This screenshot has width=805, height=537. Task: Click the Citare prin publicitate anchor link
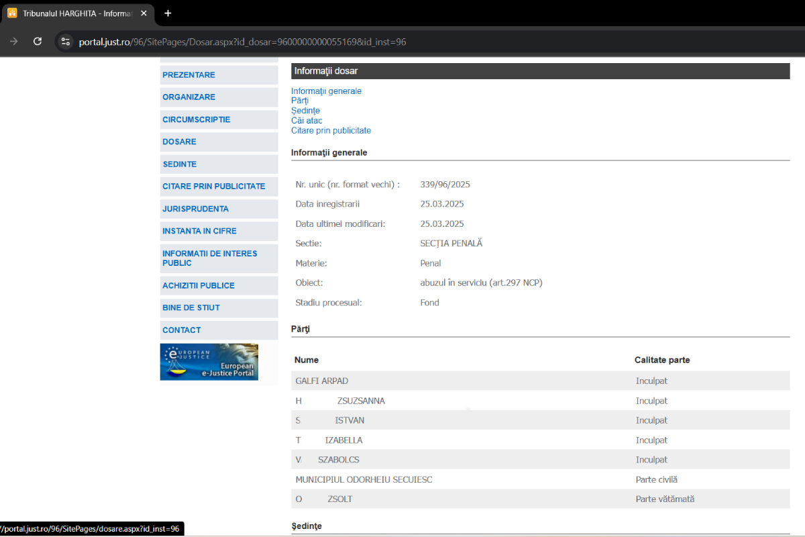tap(331, 131)
